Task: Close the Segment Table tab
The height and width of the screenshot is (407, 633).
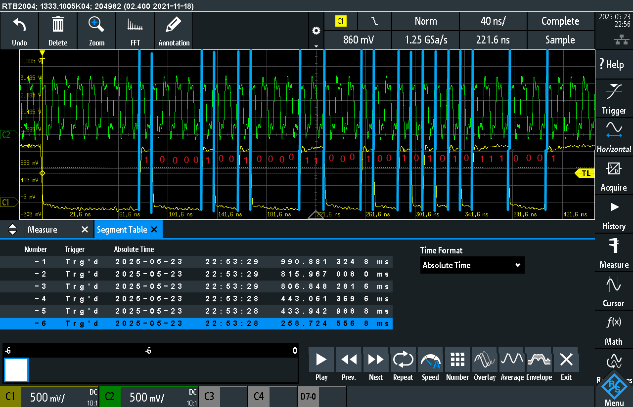Action: (x=154, y=230)
